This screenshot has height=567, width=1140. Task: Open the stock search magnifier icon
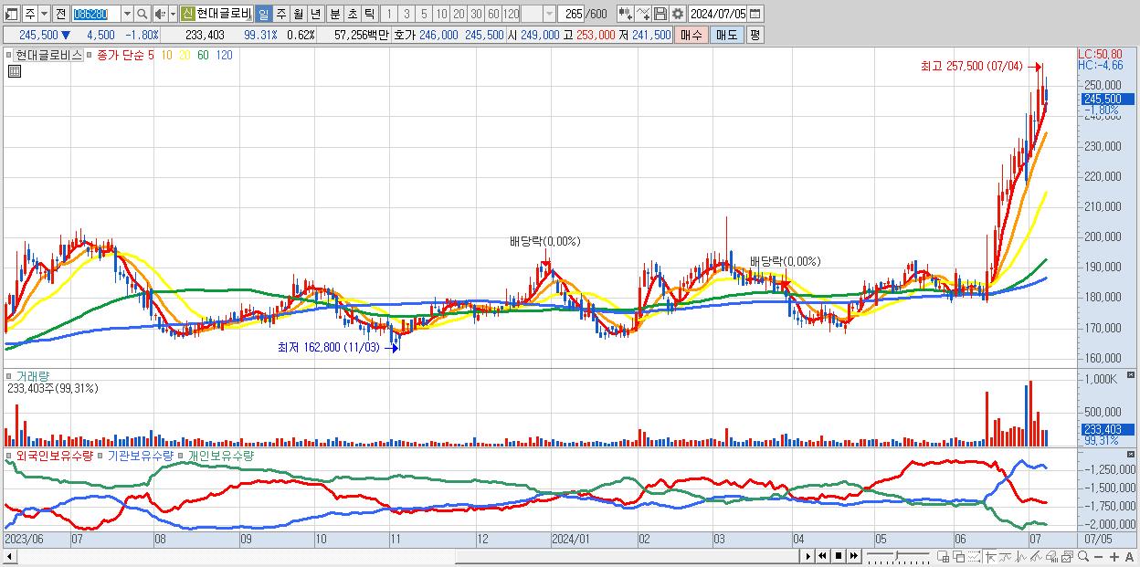click(142, 14)
